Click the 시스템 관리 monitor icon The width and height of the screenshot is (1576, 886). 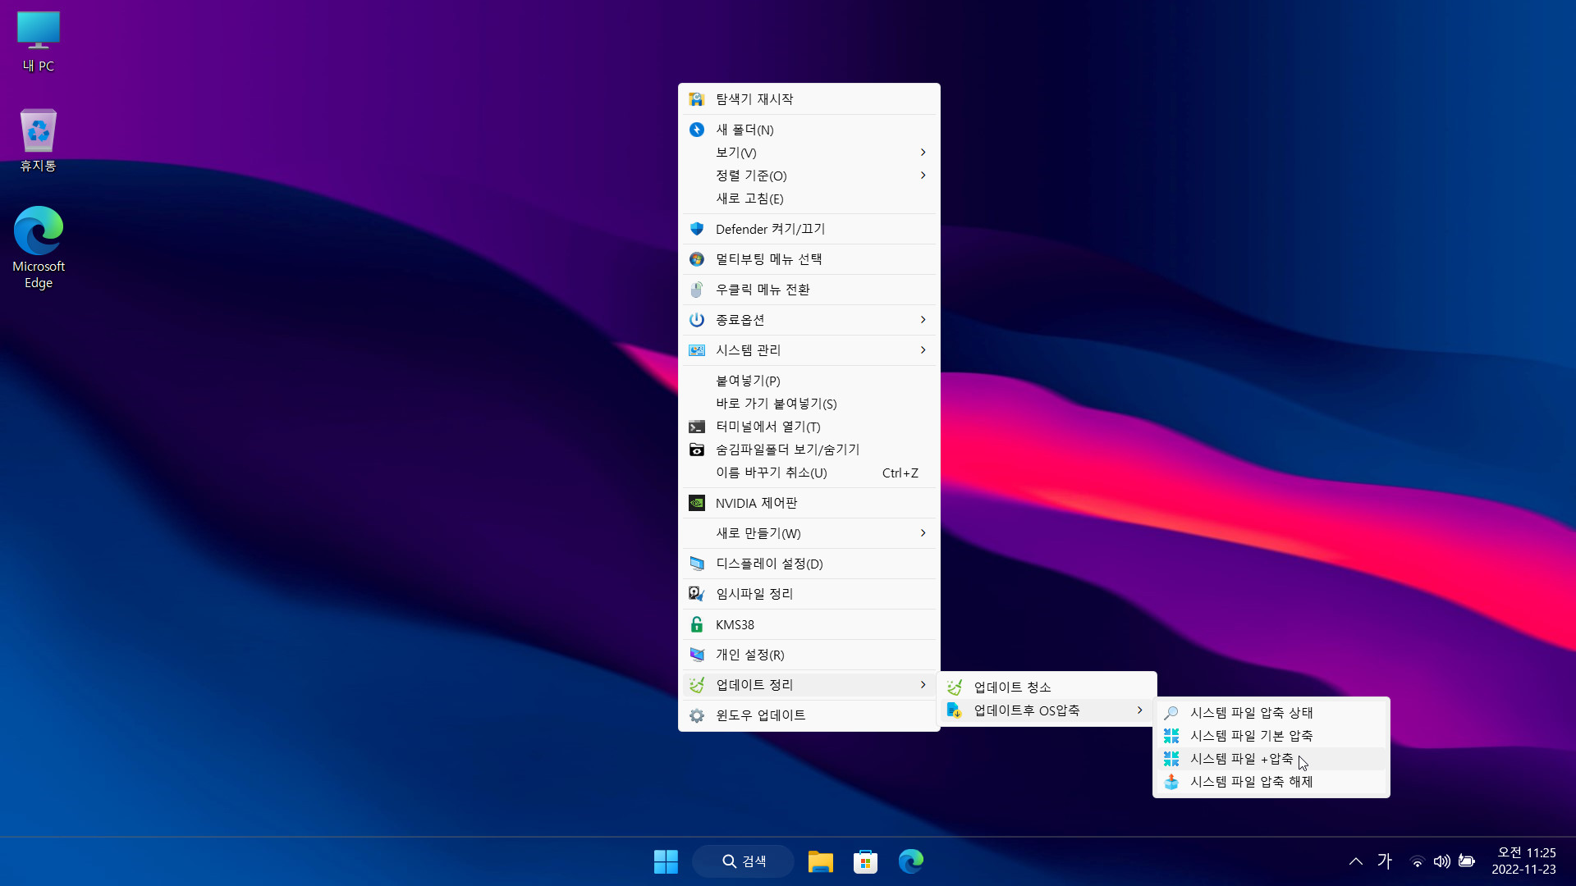[697, 350]
